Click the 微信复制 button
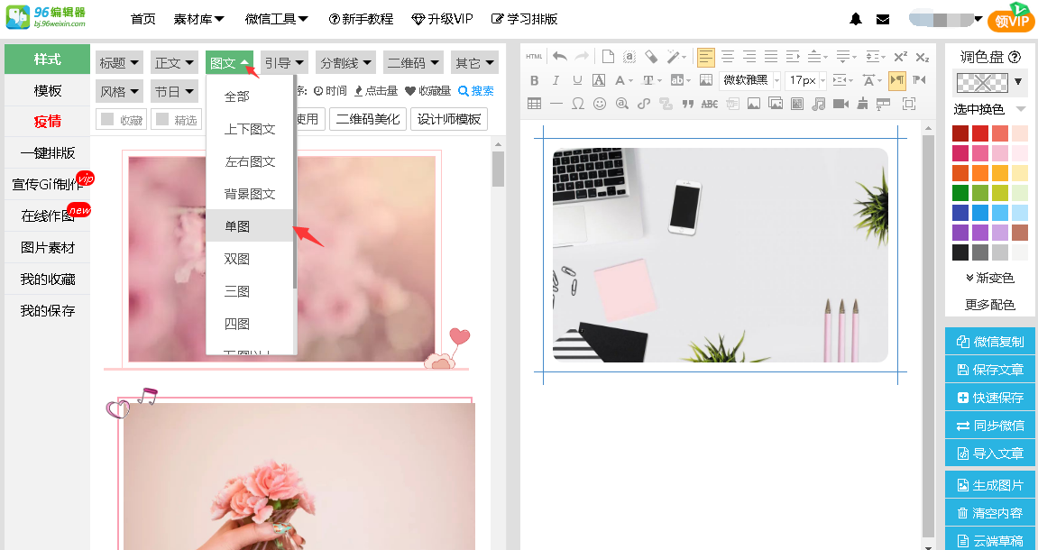Image resolution: width=1038 pixels, height=550 pixels. [989, 342]
